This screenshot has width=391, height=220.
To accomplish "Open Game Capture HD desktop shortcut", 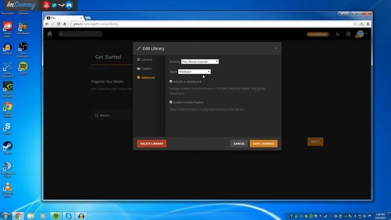I will (8, 70).
